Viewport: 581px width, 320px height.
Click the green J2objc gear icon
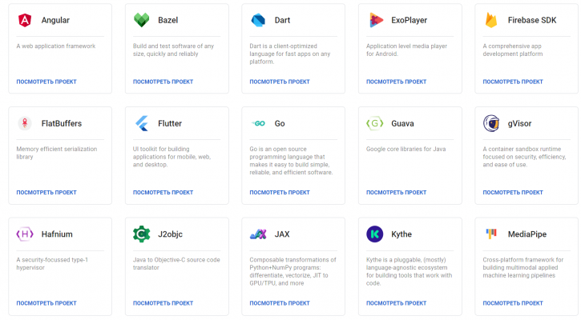point(142,234)
